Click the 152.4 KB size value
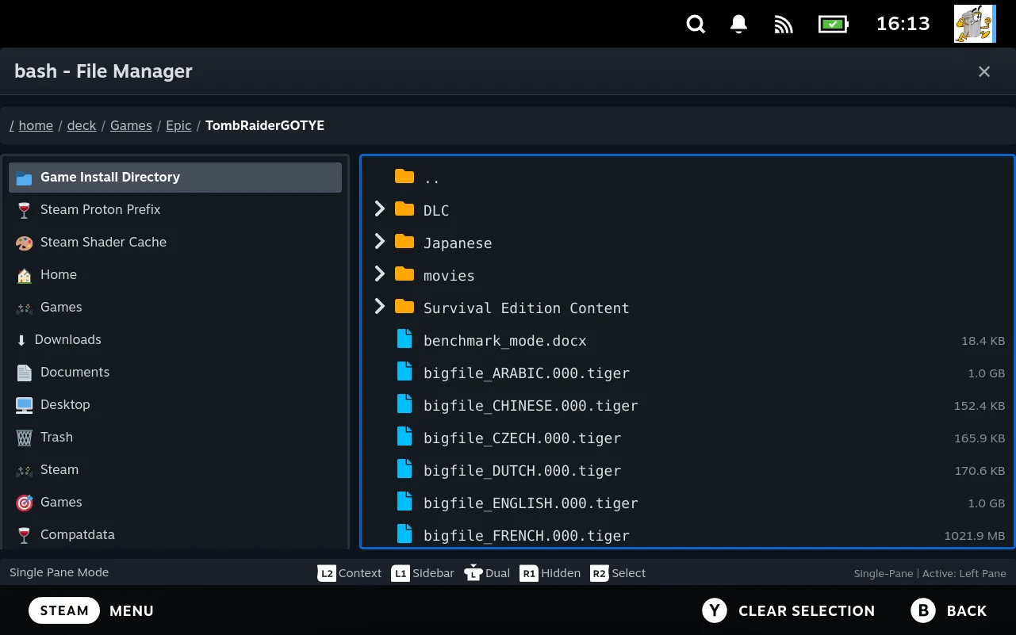1016x635 pixels. (x=980, y=406)
